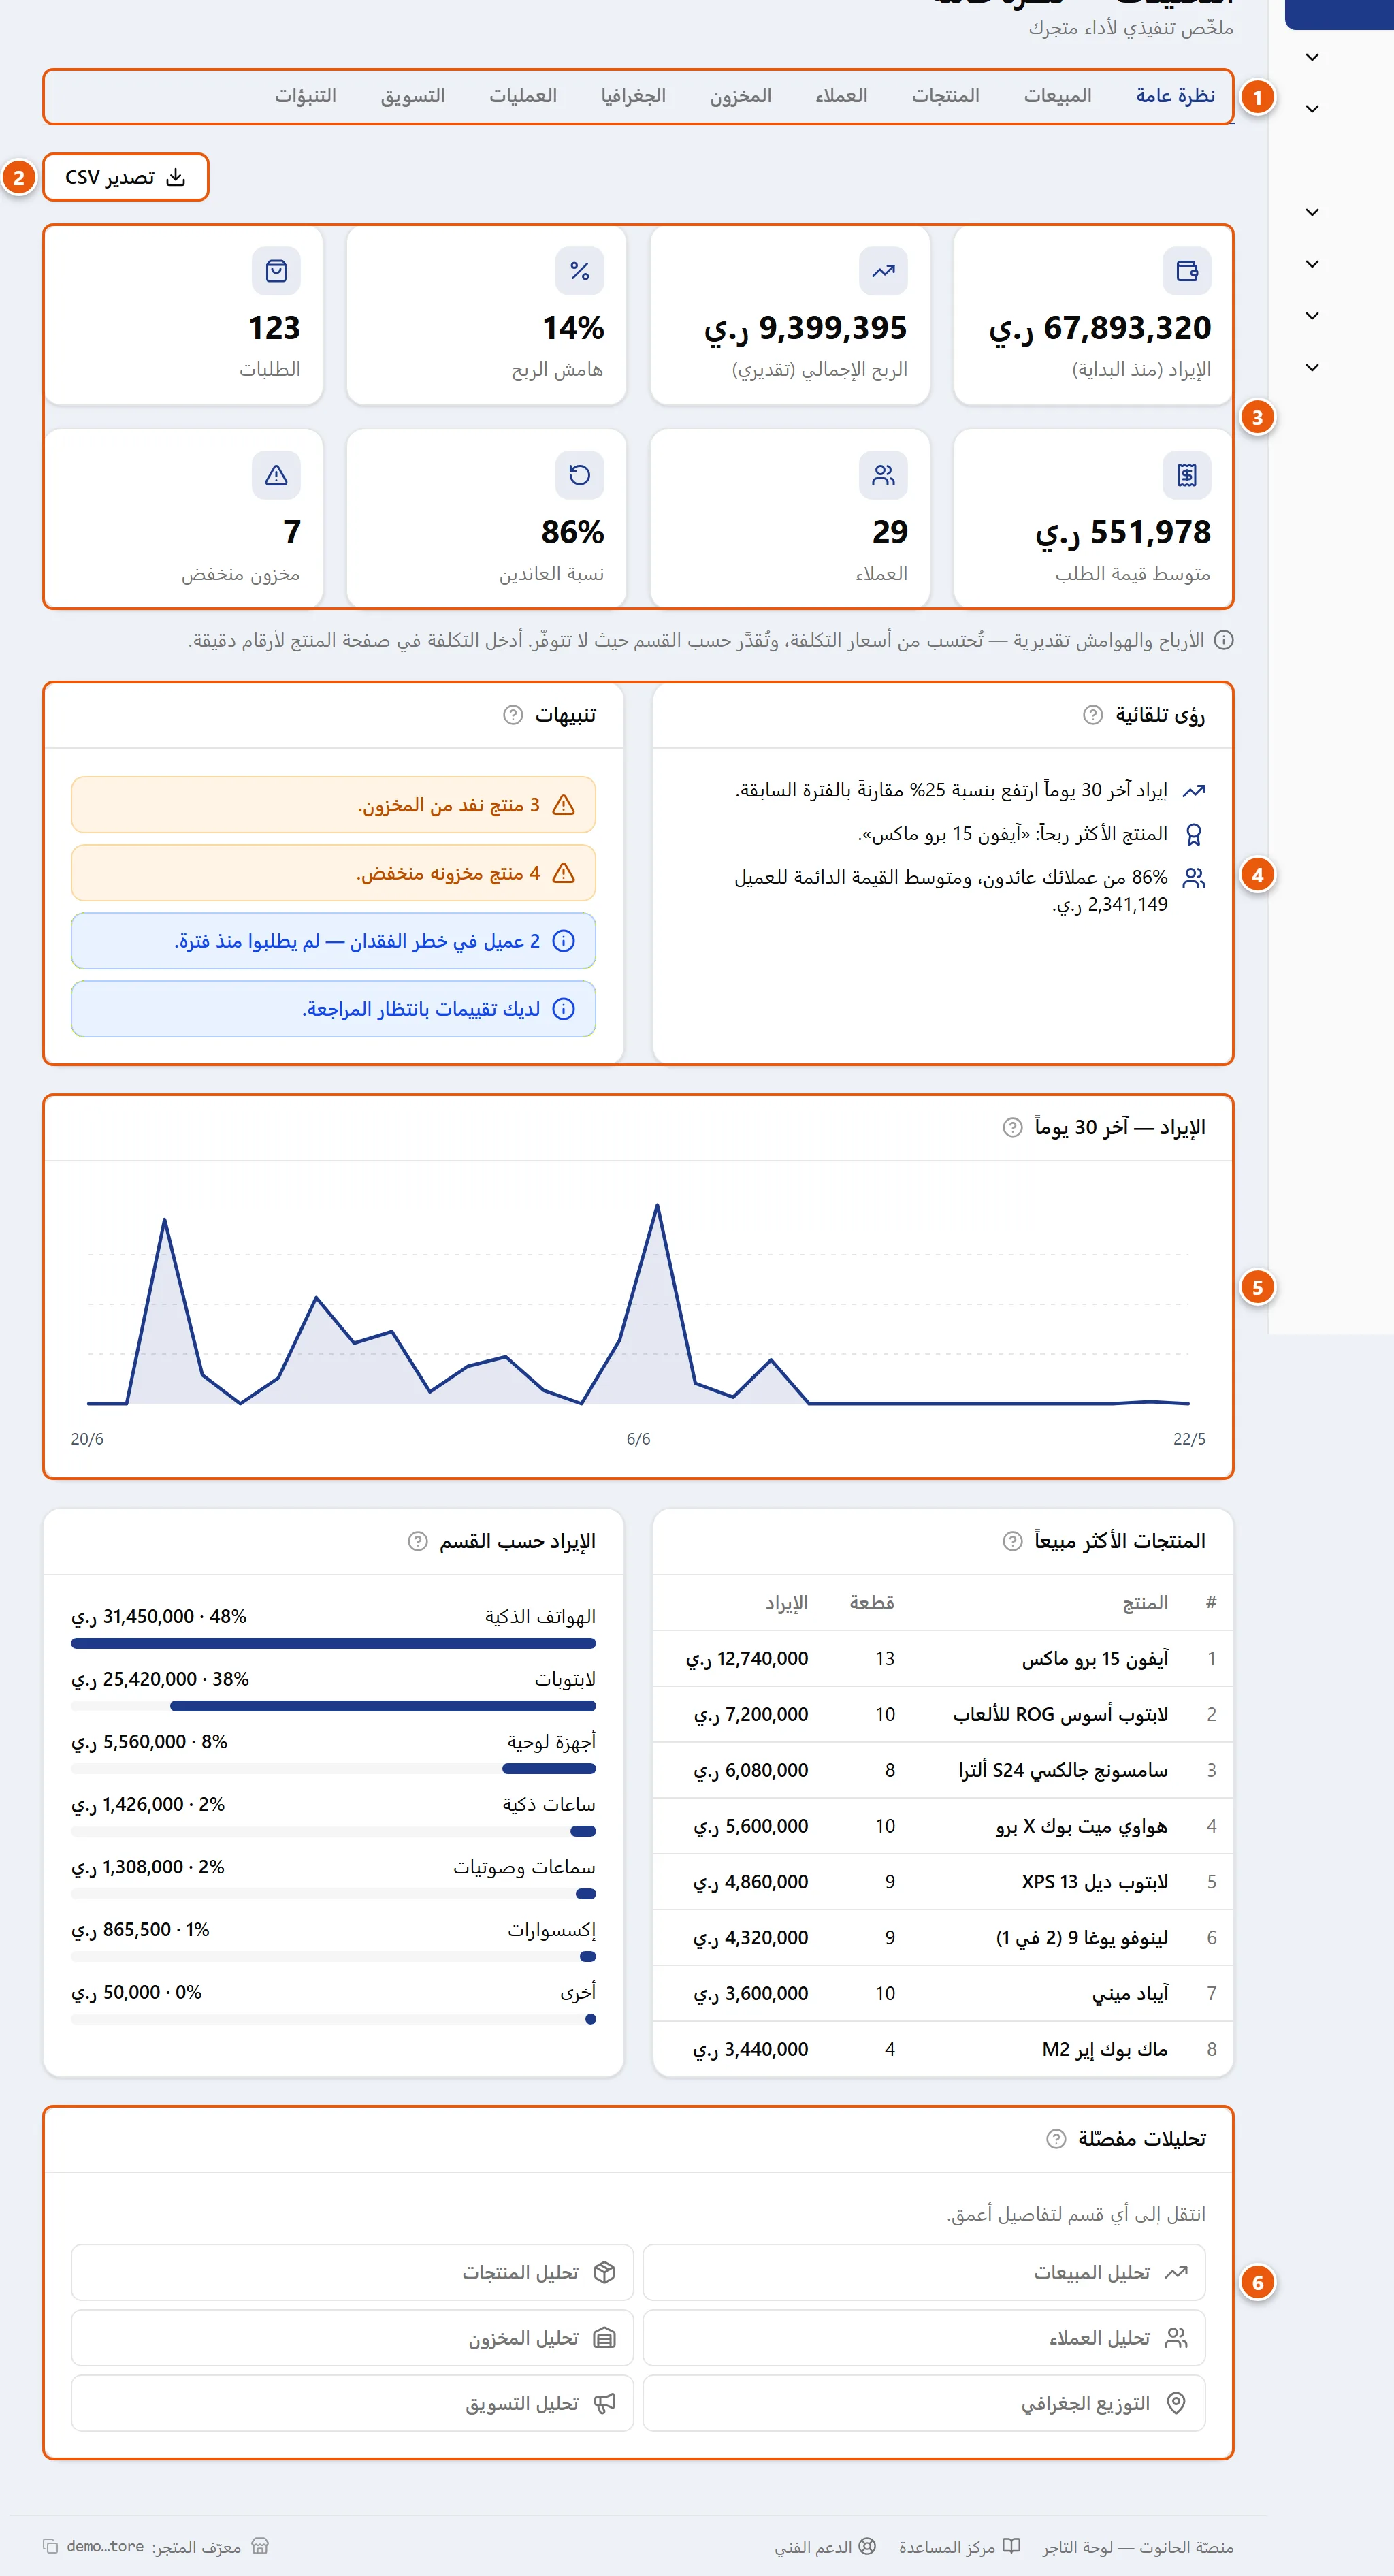Click the award icon beside المنتج الأكثر ربحاً
The height and width of the screenshot is (2576, 1394).
(x=1194, y=834)
